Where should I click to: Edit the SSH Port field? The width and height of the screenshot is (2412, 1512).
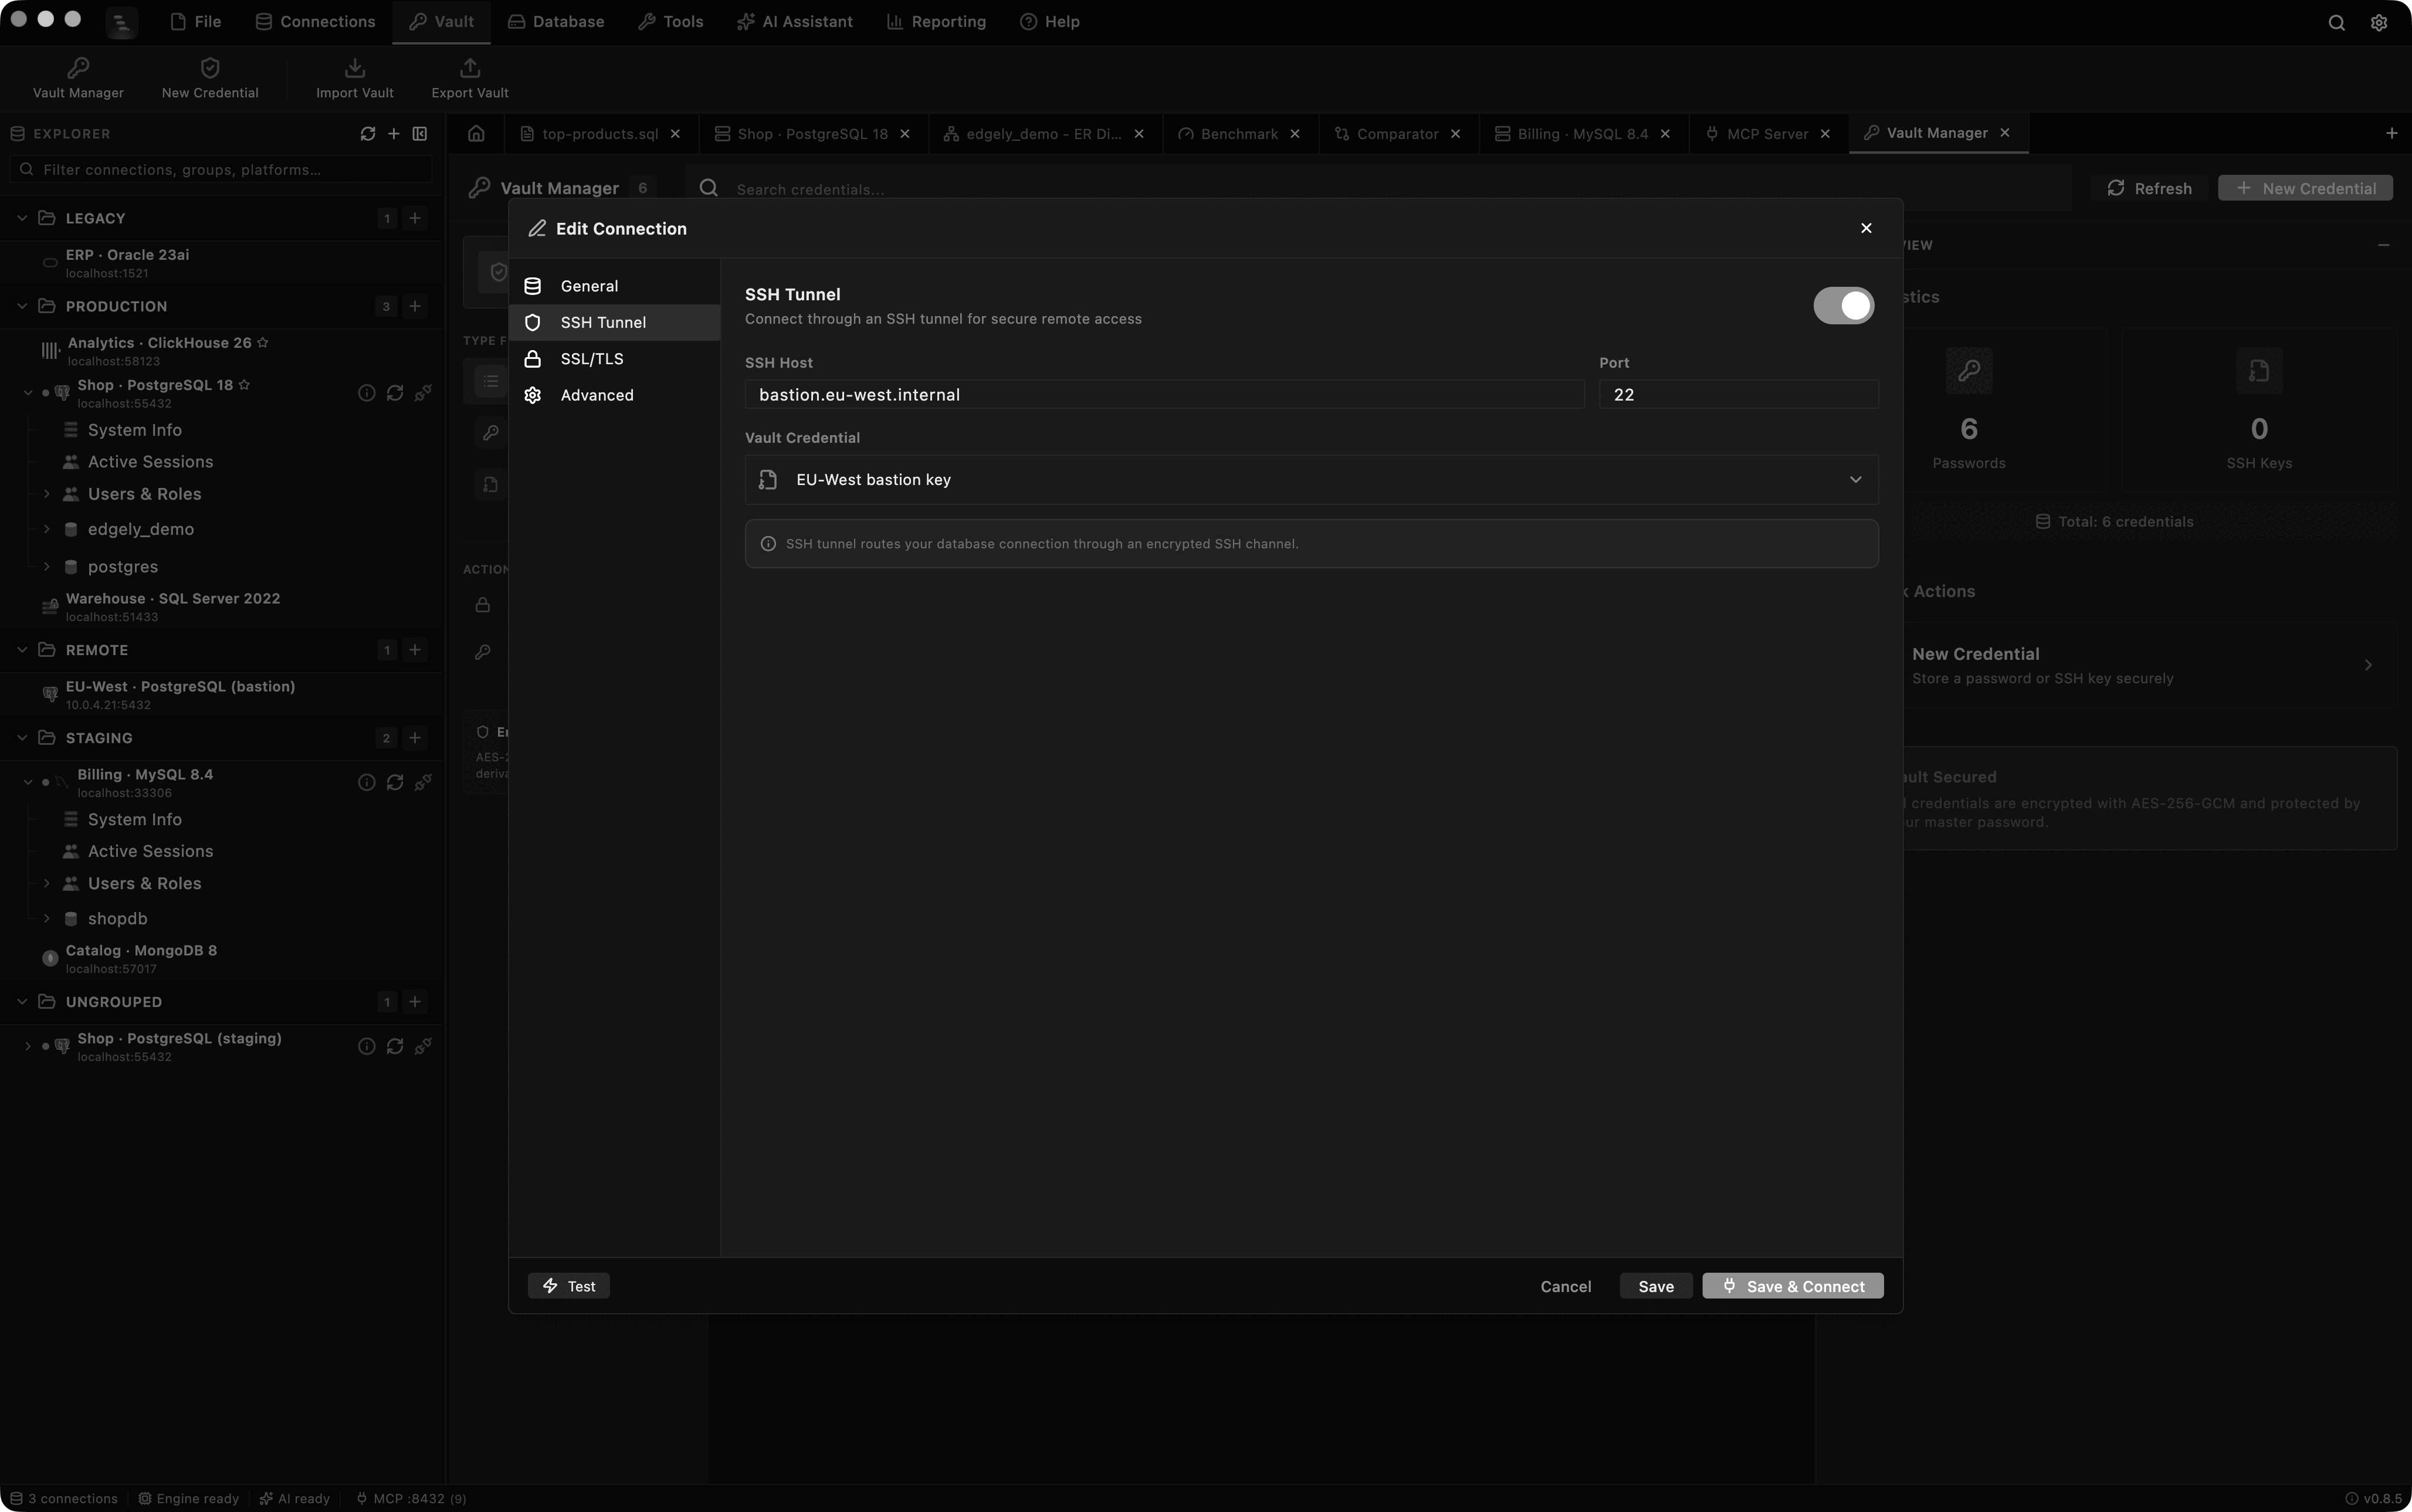click(x=1738, y=394)
